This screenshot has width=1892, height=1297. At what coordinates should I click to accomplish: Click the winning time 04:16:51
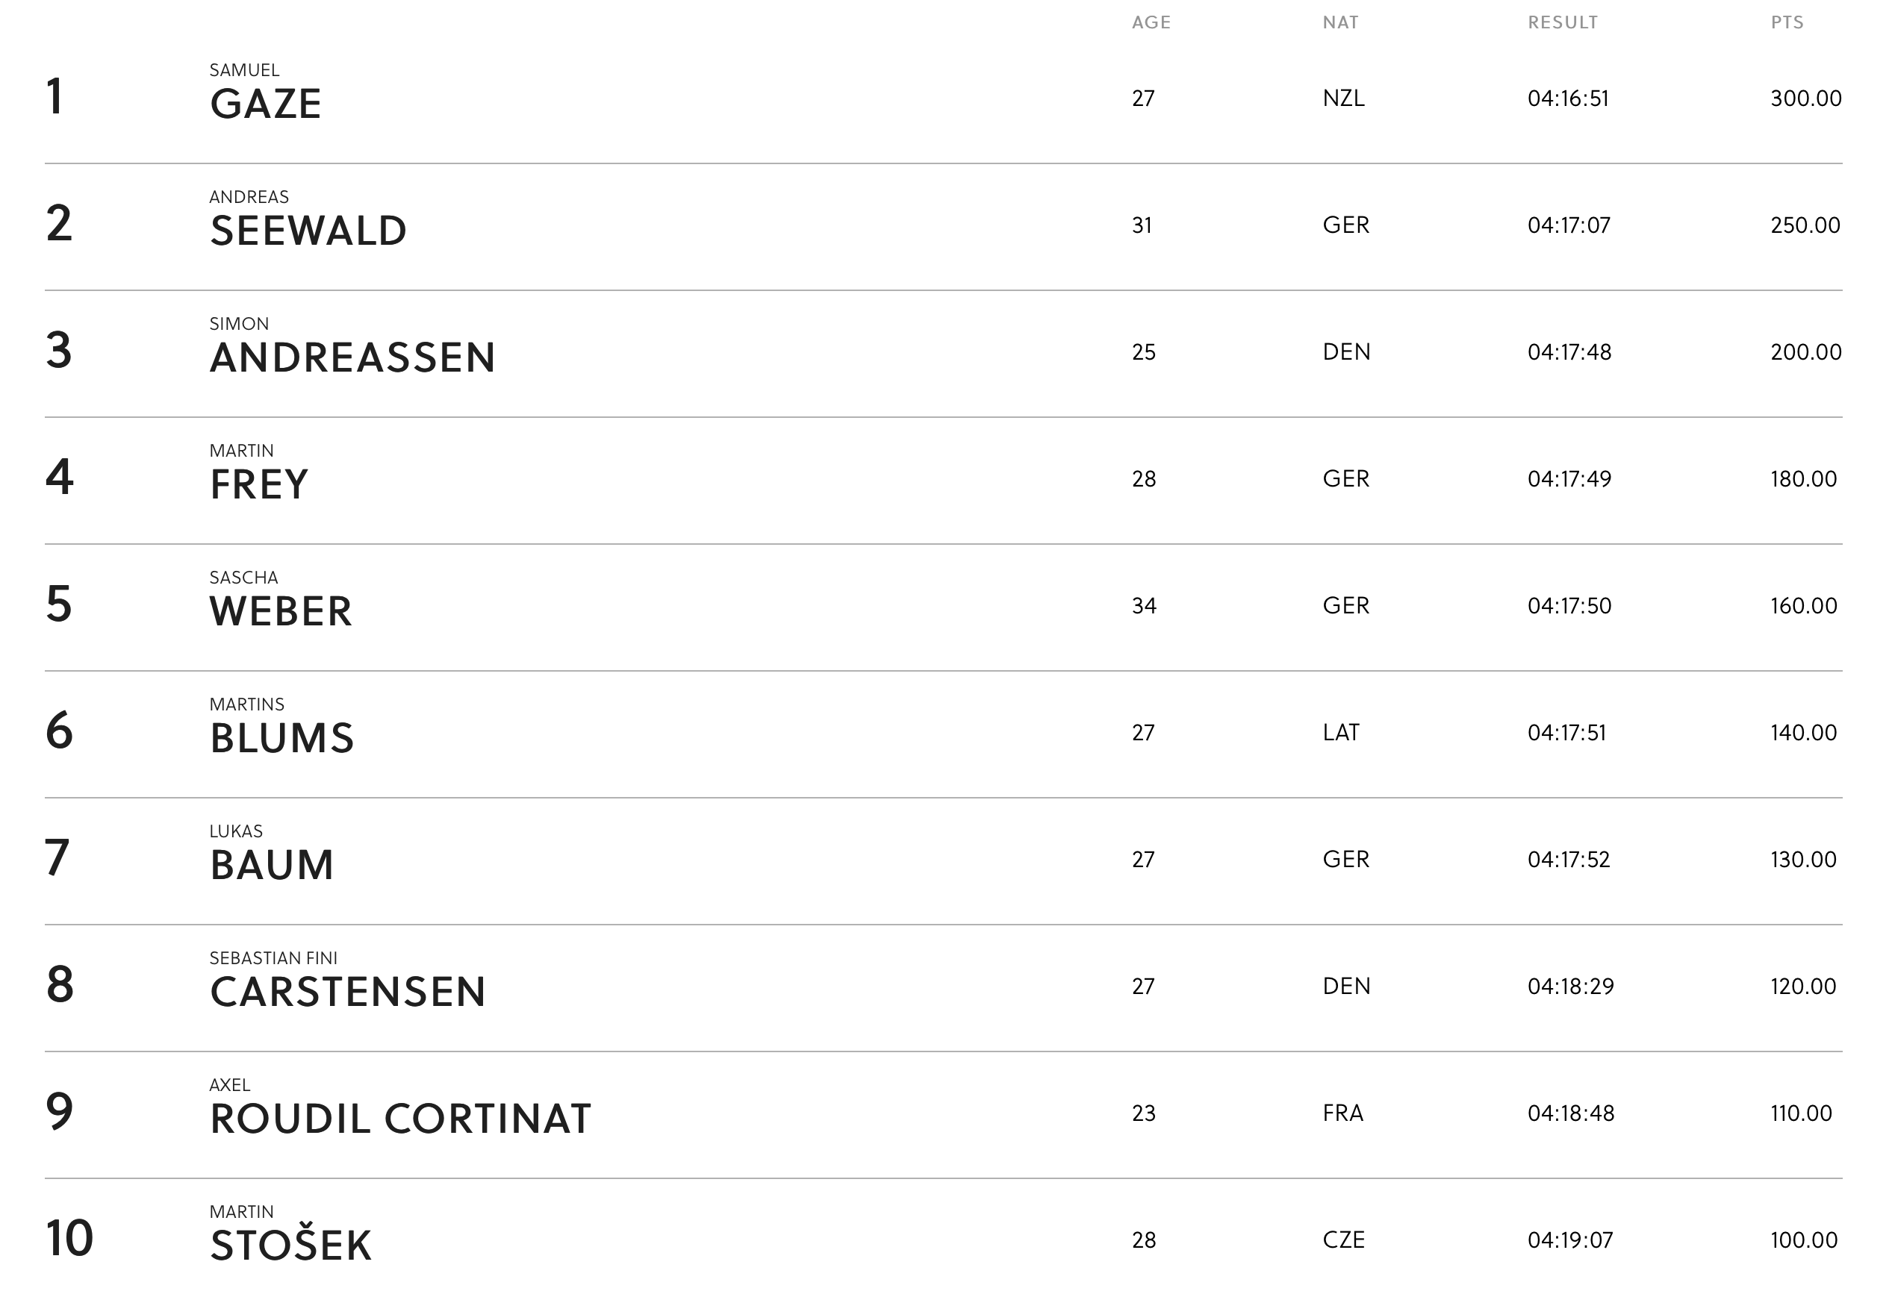1568,99
